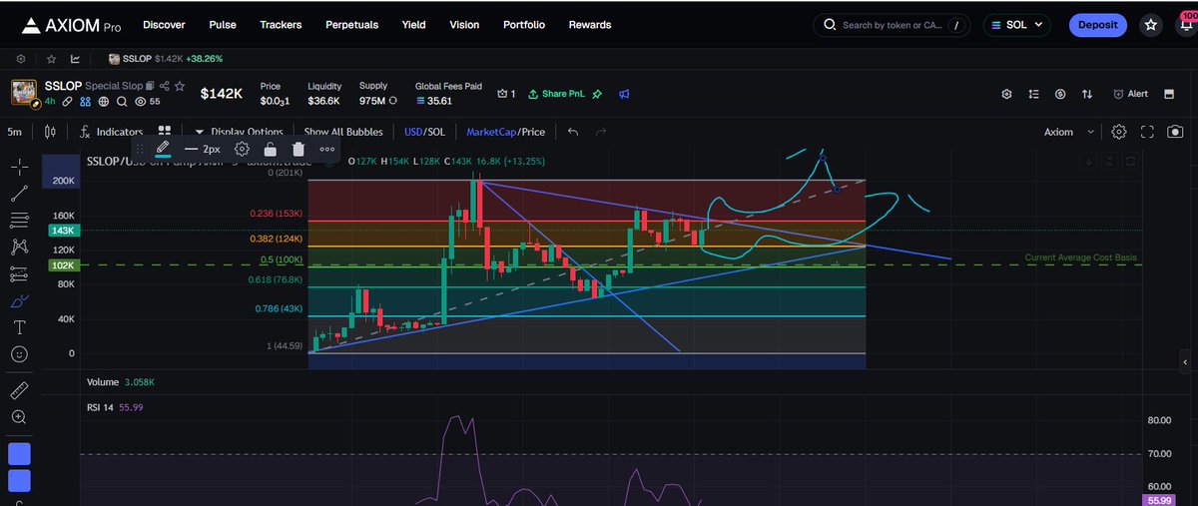Open the Rewards page
The width and height of the screenshot is (1198, 506).
coord(590,25)
